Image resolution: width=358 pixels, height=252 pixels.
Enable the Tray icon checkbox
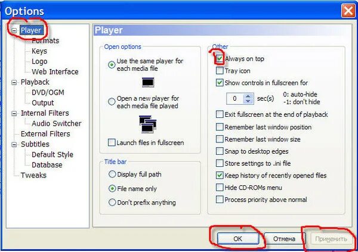pyautogui.click(x=220, y=71)
